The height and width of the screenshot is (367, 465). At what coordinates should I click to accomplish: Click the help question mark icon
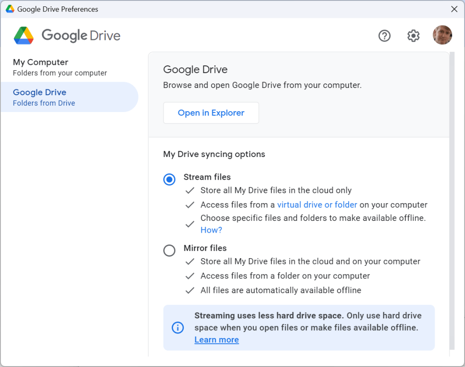click(384, 35)
